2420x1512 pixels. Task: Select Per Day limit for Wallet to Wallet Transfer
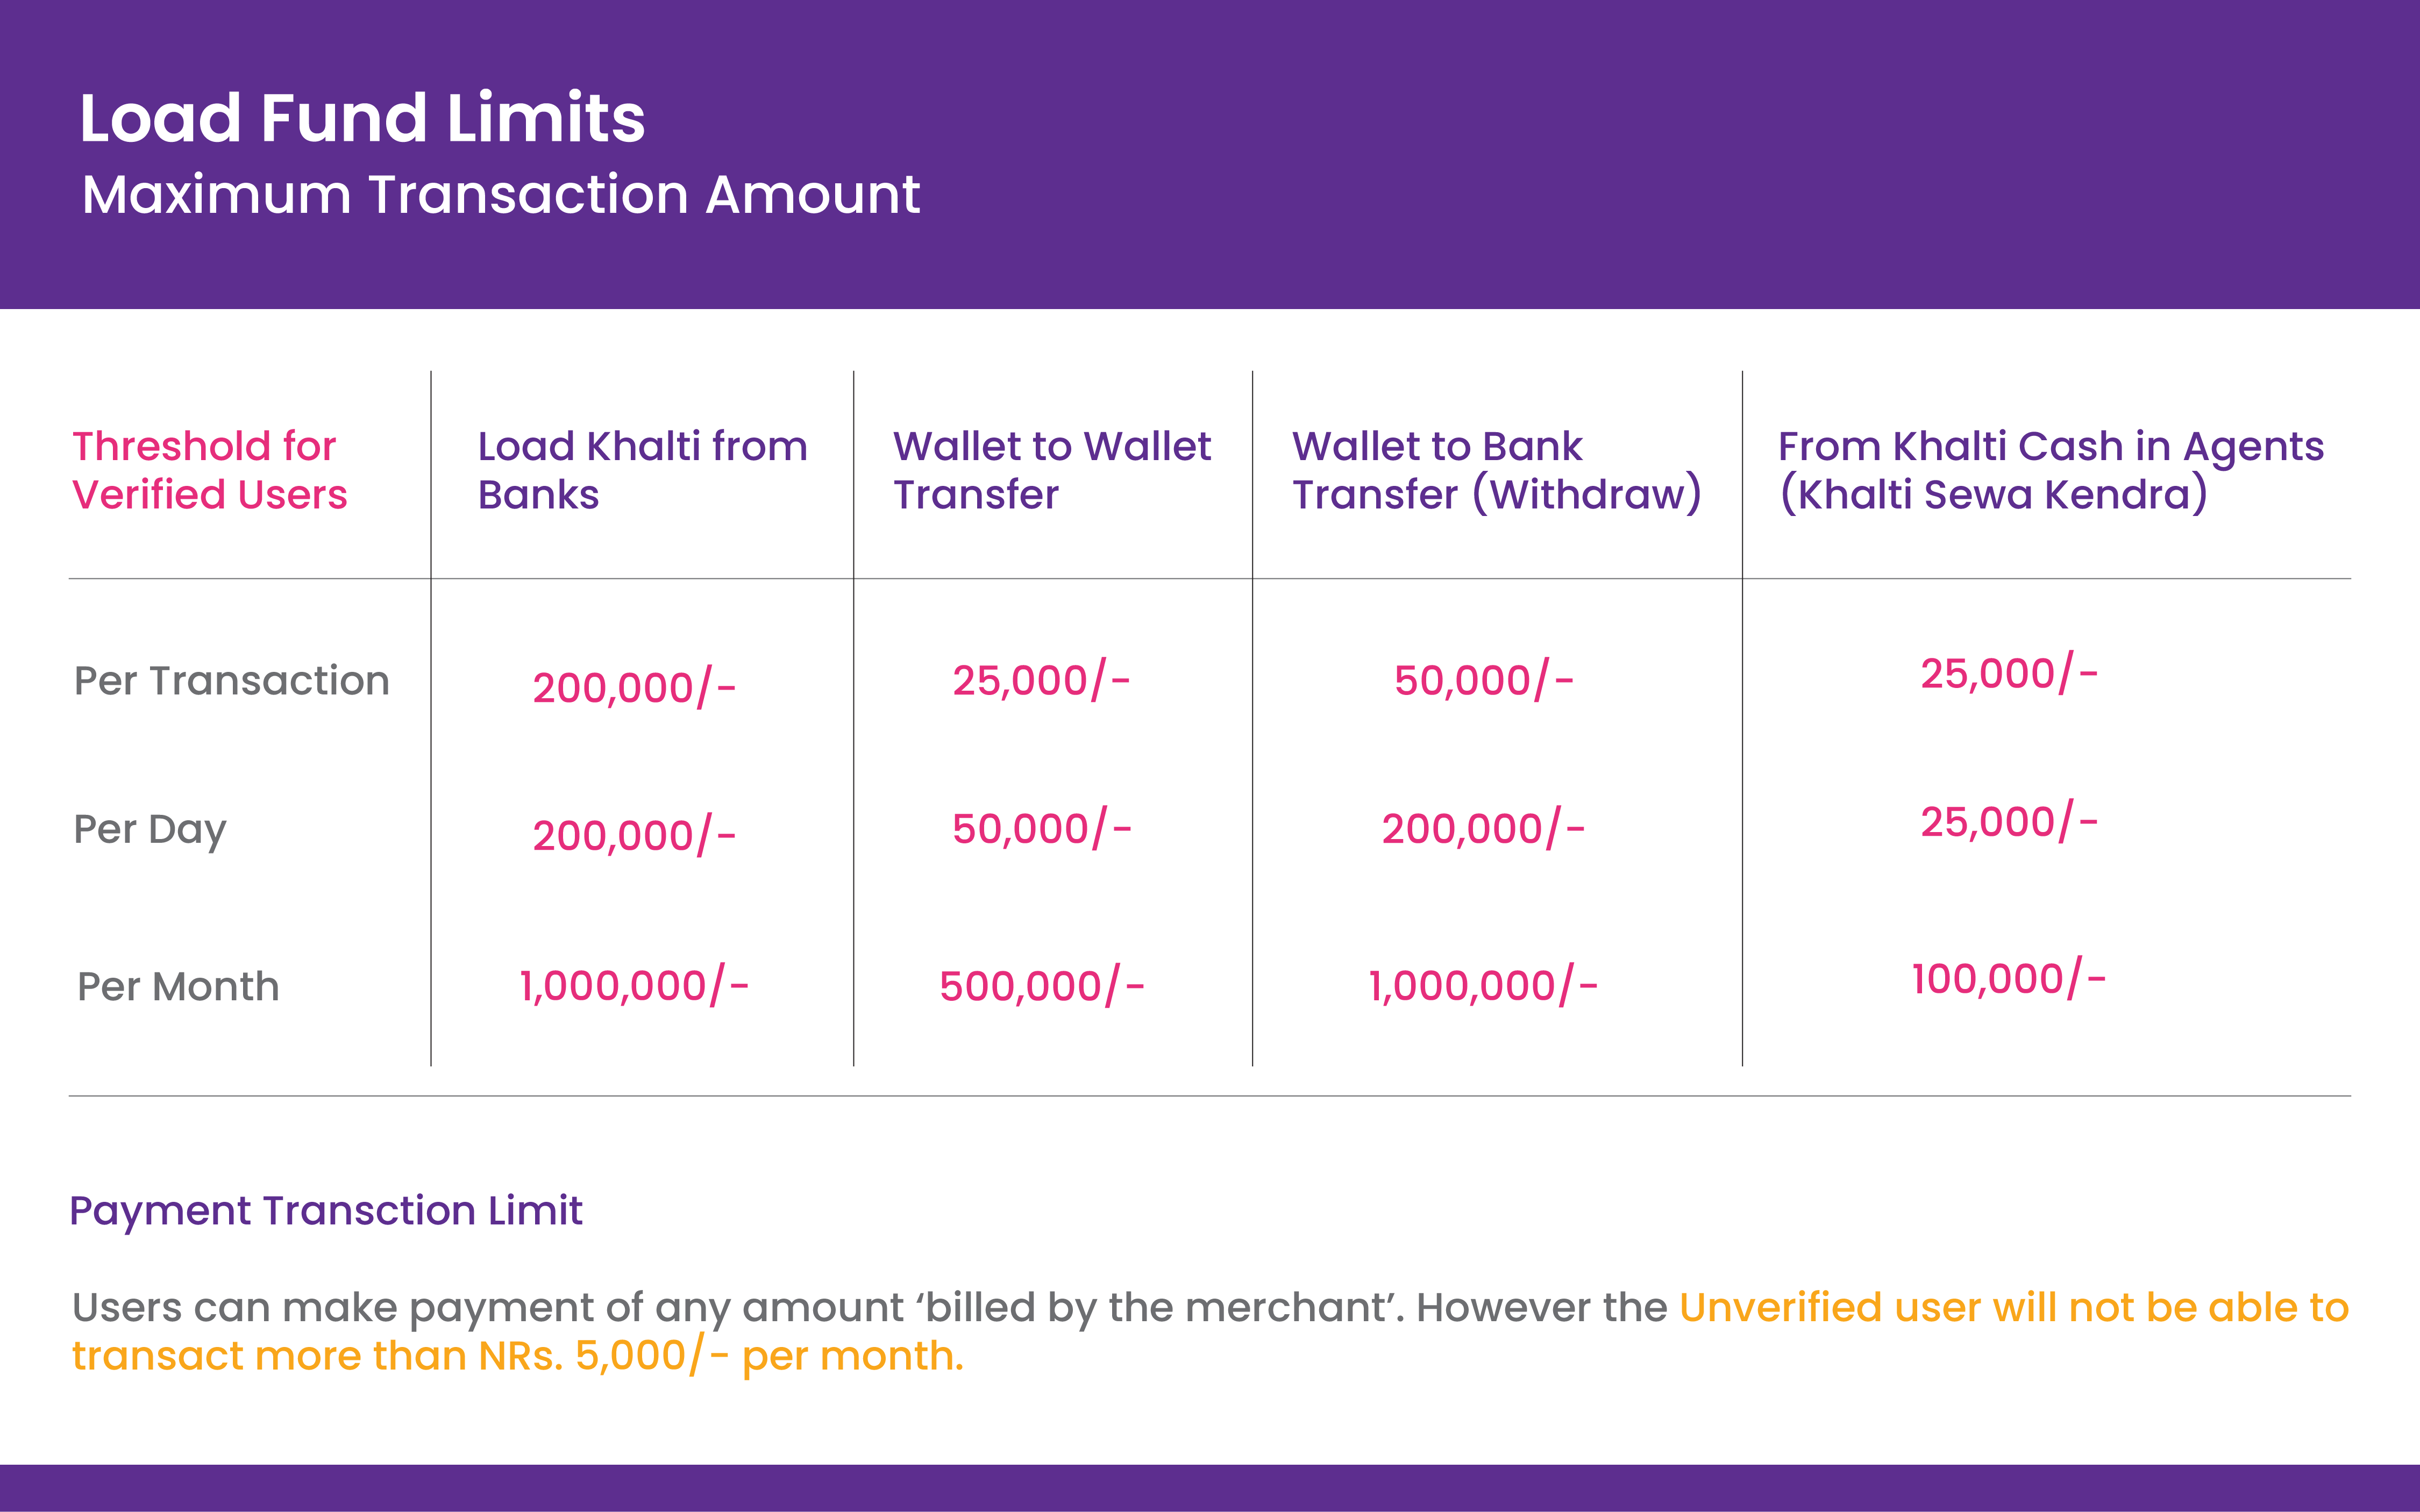tap(1042, 829)
